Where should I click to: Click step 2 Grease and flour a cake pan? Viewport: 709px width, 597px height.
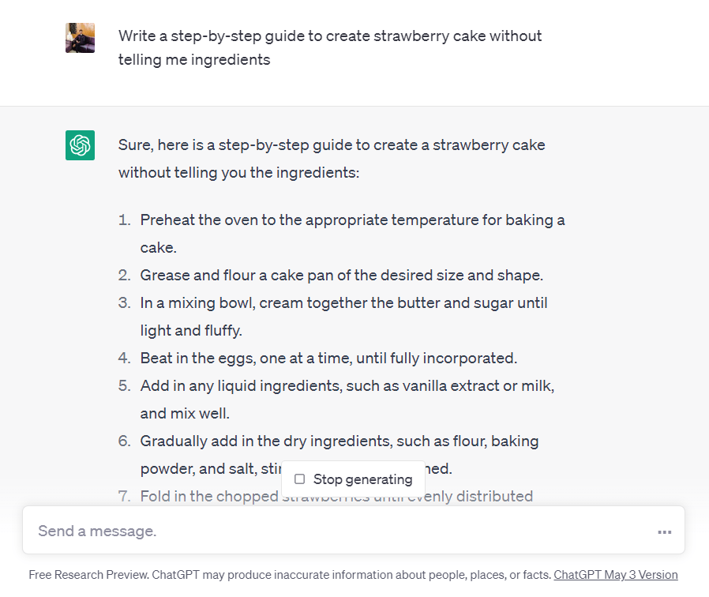(x=341, y=275)
